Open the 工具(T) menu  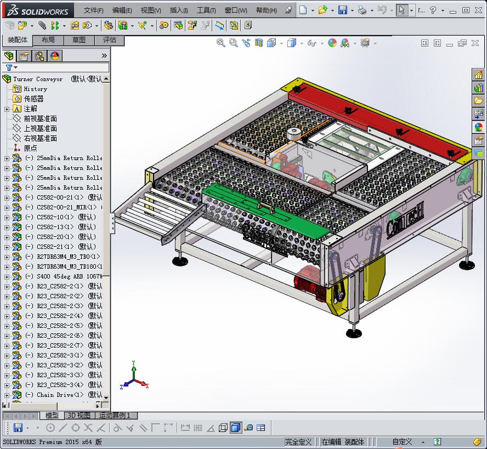coord(206,10)
